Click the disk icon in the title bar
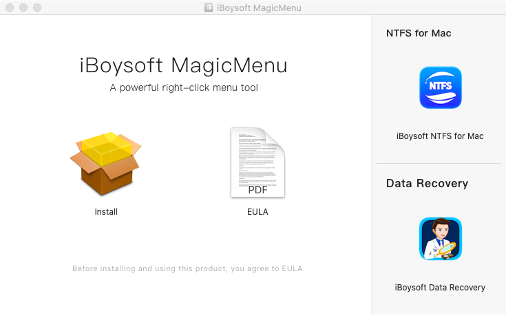 pos(209,8)
